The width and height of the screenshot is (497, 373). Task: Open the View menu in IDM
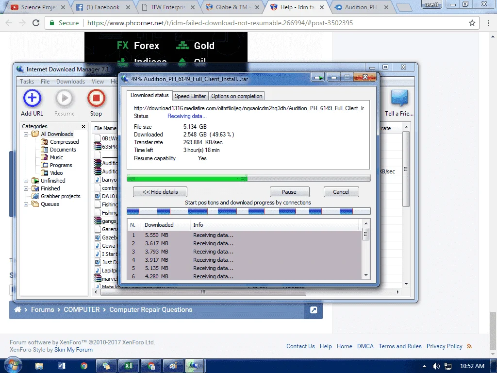coord(98,82)
